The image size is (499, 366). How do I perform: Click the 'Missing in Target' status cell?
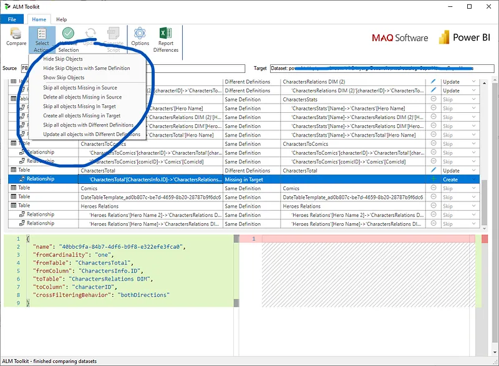coord(251,180)
